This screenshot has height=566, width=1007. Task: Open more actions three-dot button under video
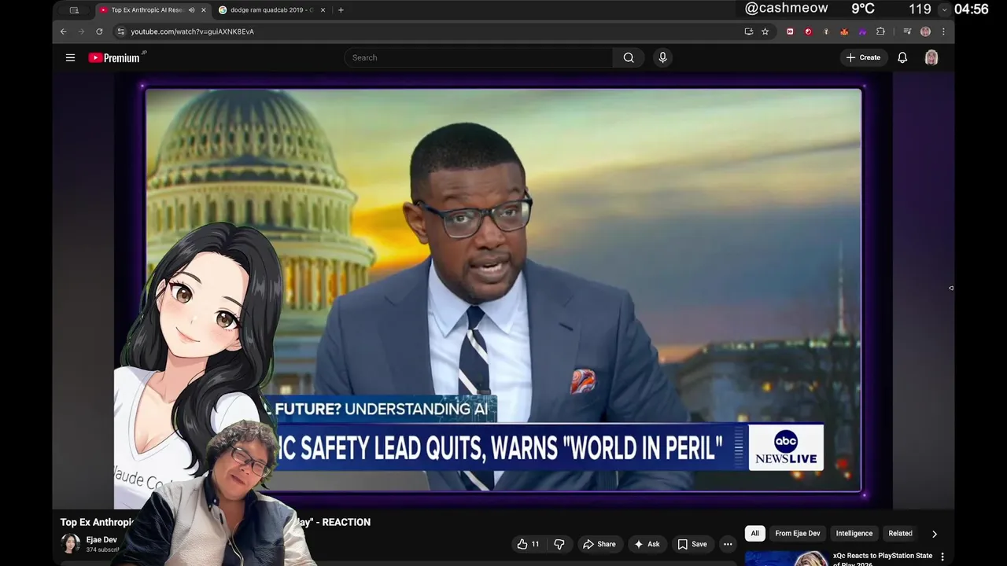728,544
